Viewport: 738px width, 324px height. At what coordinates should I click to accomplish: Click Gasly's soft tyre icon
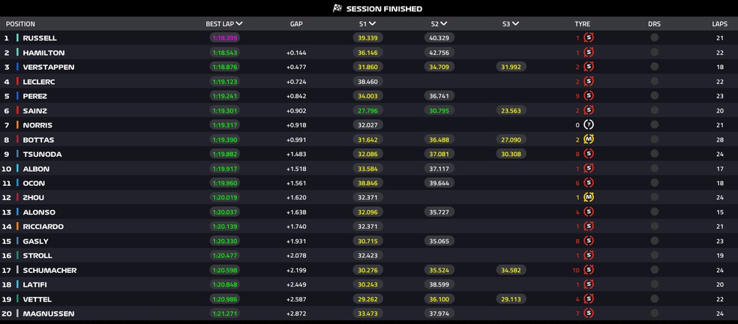pos(588,241)
